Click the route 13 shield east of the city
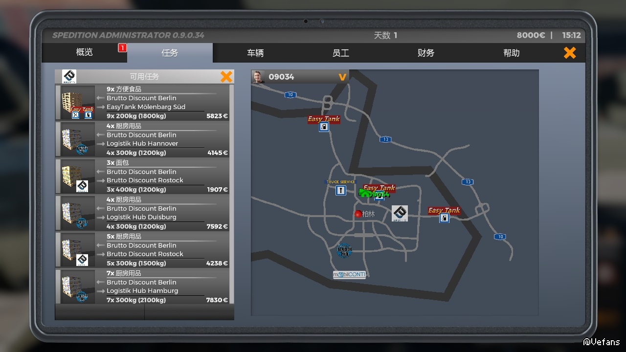 click(x=468, y=182)
